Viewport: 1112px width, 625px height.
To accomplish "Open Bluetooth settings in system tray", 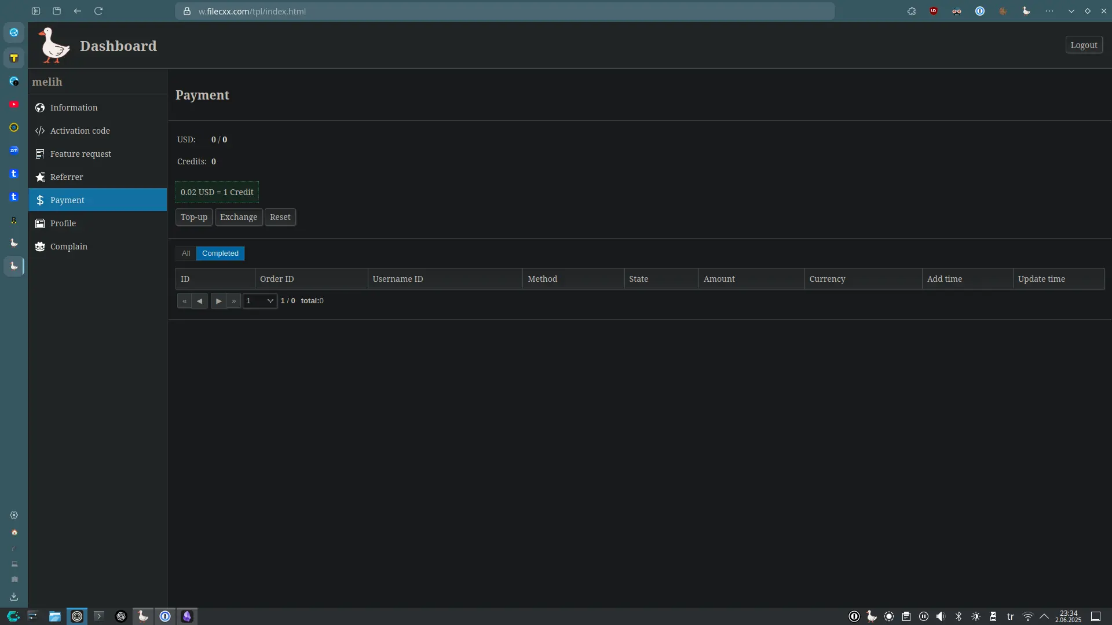I will pos(959,616).
